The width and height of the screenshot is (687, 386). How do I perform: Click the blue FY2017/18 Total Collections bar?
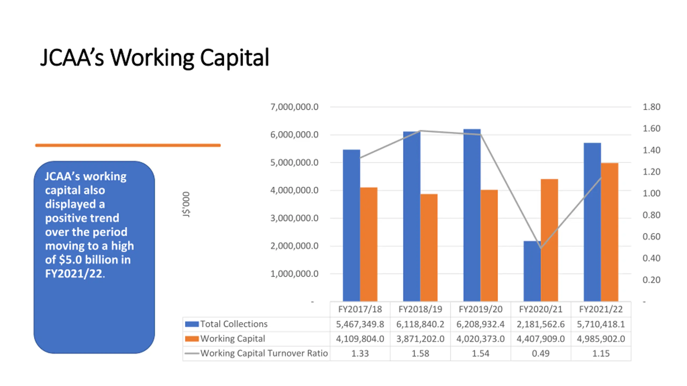click(x=352, y=225)
